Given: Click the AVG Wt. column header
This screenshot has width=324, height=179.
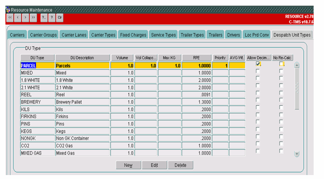Looking at the screenshot, I should 237,58.
